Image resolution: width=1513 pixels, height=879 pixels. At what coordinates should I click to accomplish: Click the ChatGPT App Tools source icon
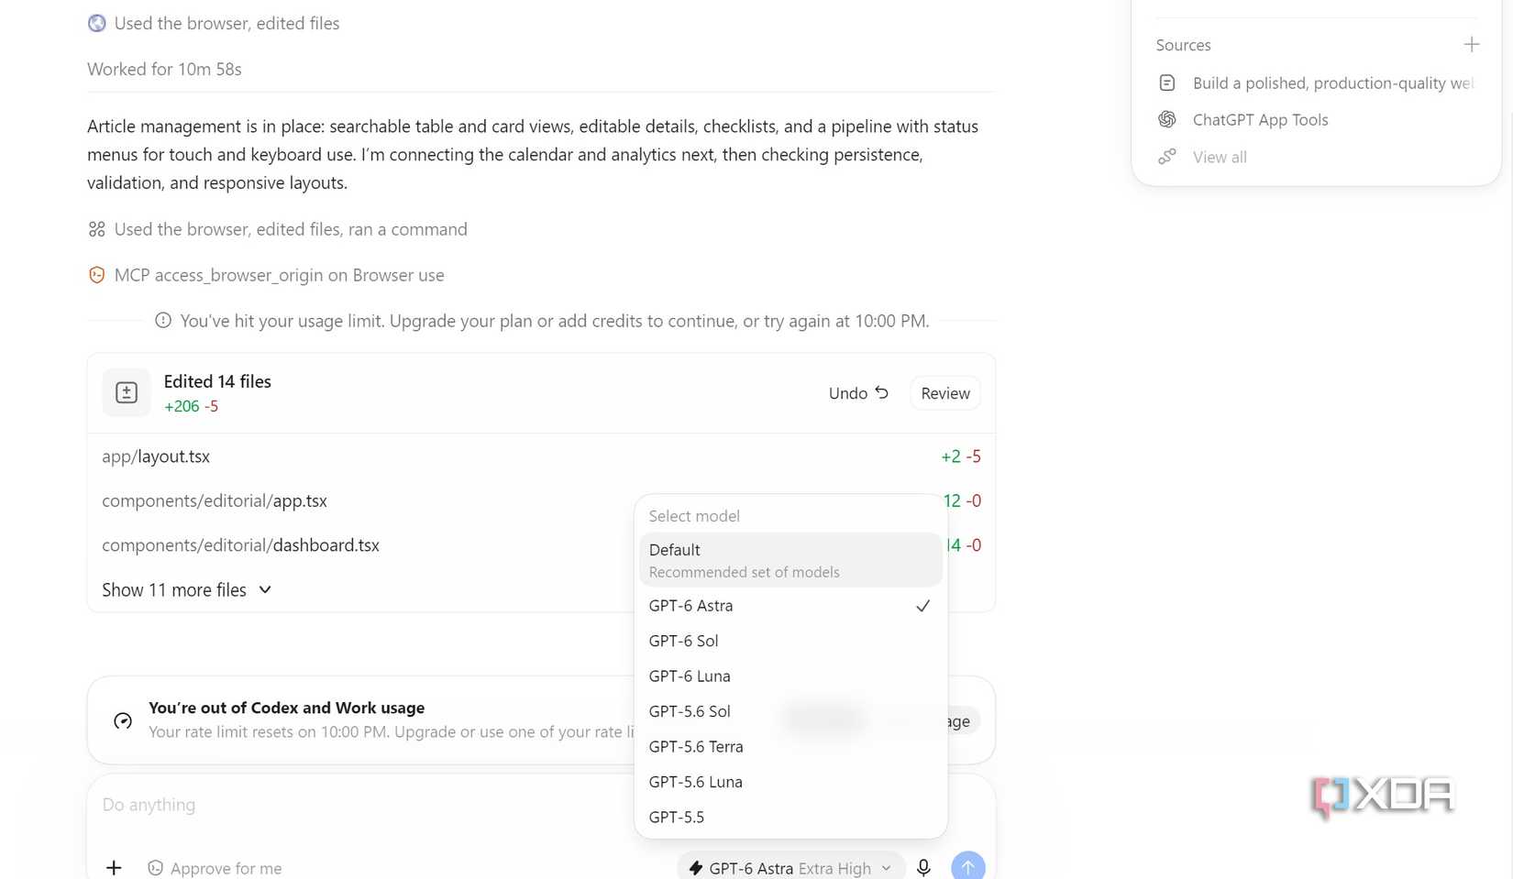[x=1167, y=119]
